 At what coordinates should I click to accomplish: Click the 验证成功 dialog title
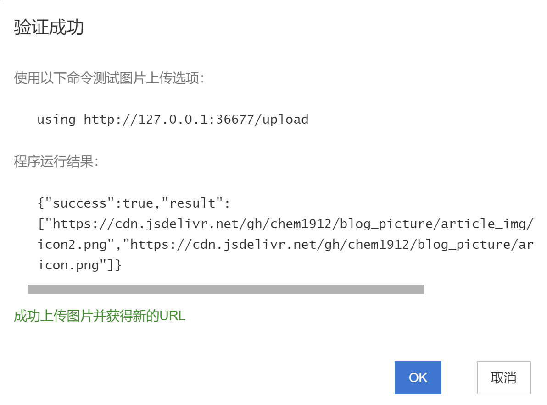click(49, 27)
